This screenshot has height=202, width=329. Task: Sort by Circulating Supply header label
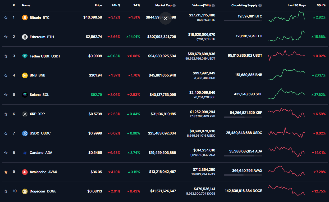click(244, 5)
